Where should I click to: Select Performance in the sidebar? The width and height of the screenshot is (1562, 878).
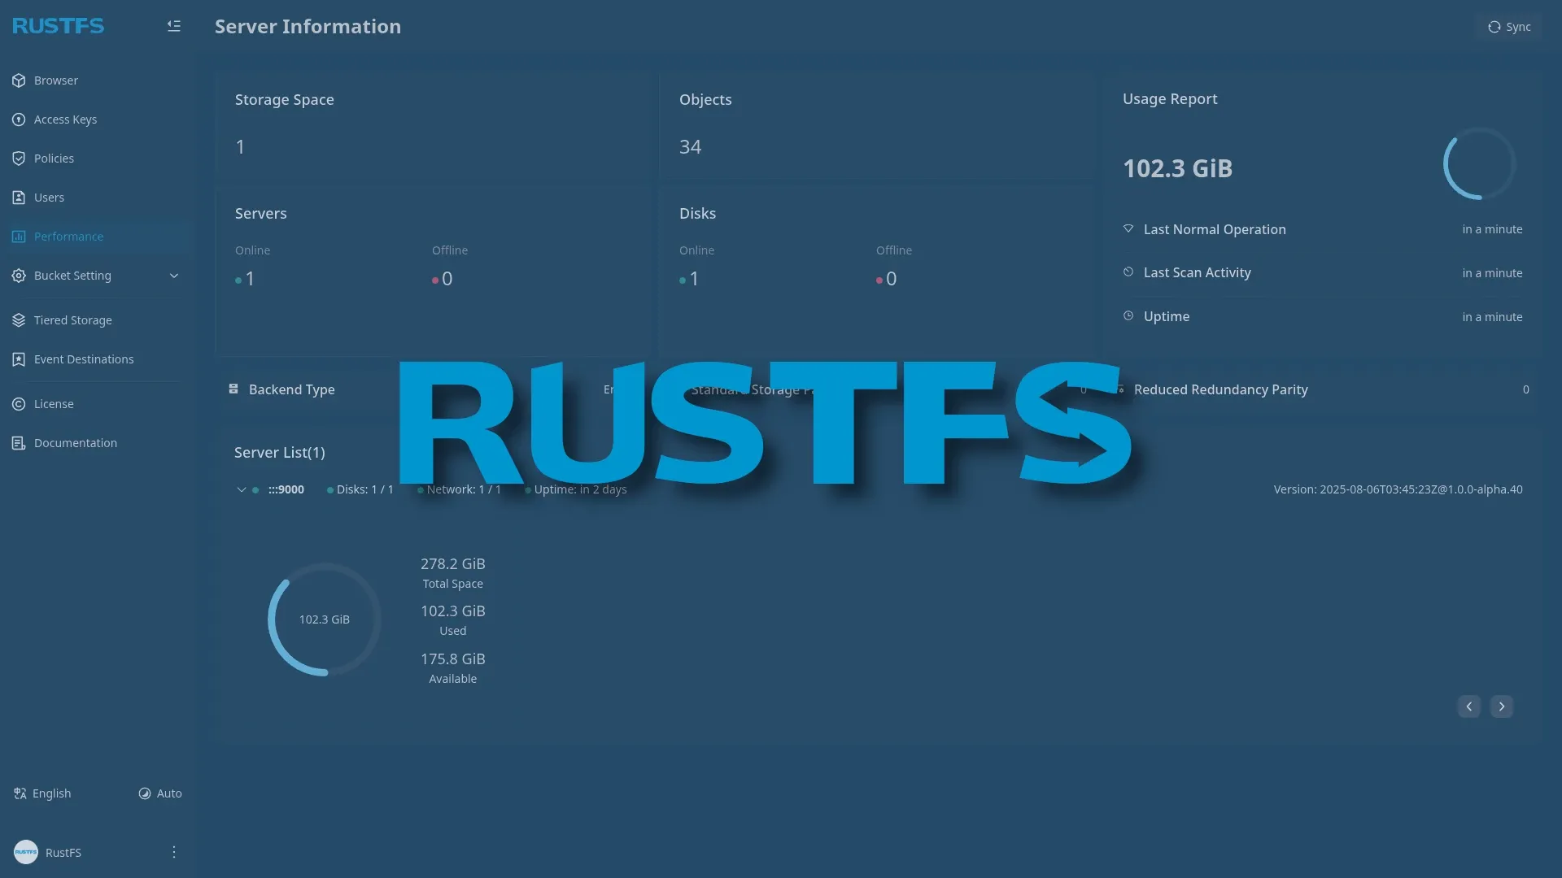click(x=97, y=237)
